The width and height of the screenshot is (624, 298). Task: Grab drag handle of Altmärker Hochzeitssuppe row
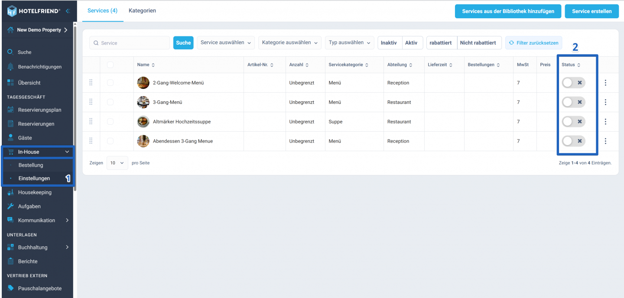tap(91, 122)
